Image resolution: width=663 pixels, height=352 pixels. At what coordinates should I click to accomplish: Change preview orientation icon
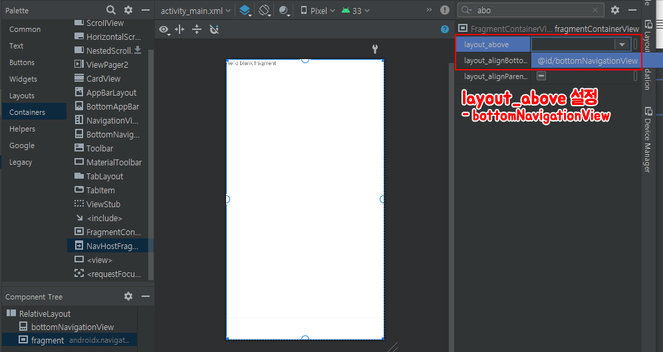[264, 11]
